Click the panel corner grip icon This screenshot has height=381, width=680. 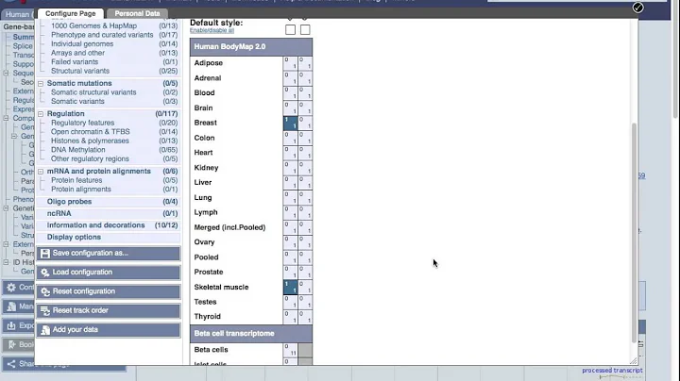633,360
